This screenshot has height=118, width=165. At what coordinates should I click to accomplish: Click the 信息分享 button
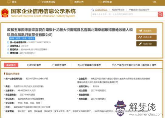pos(146,37)
